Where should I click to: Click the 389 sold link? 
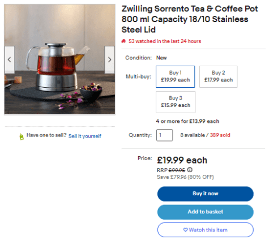[x=220, y=135]
